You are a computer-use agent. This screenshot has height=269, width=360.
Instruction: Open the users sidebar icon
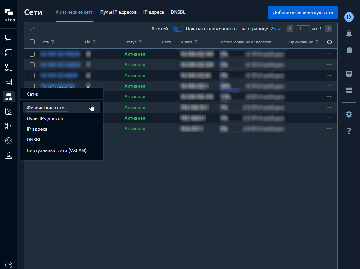tap(9, 155)
